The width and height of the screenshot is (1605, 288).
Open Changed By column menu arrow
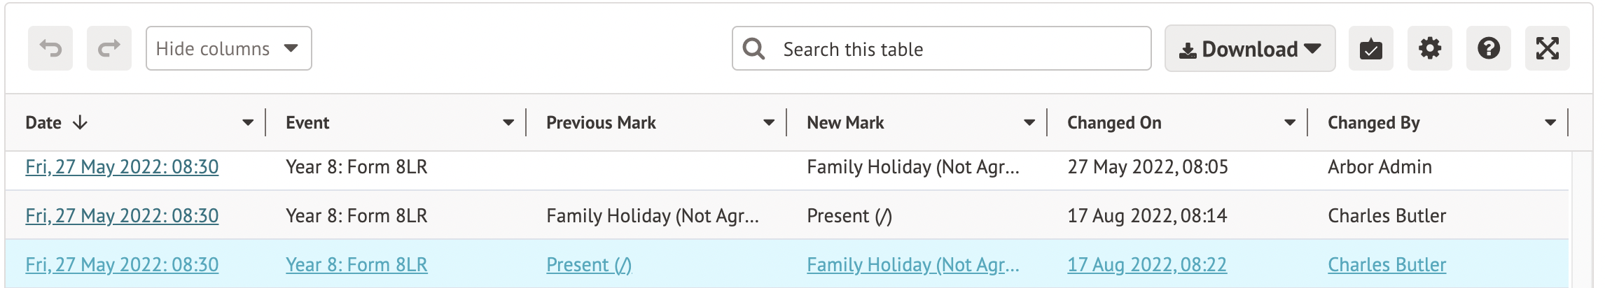coord(1550,123)
